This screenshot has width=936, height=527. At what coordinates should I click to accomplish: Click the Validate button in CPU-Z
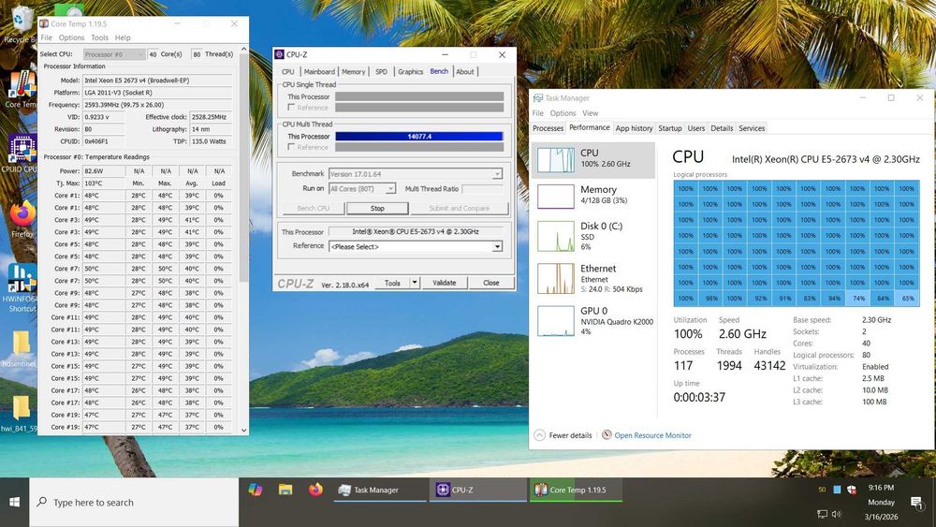click(444, 283)
